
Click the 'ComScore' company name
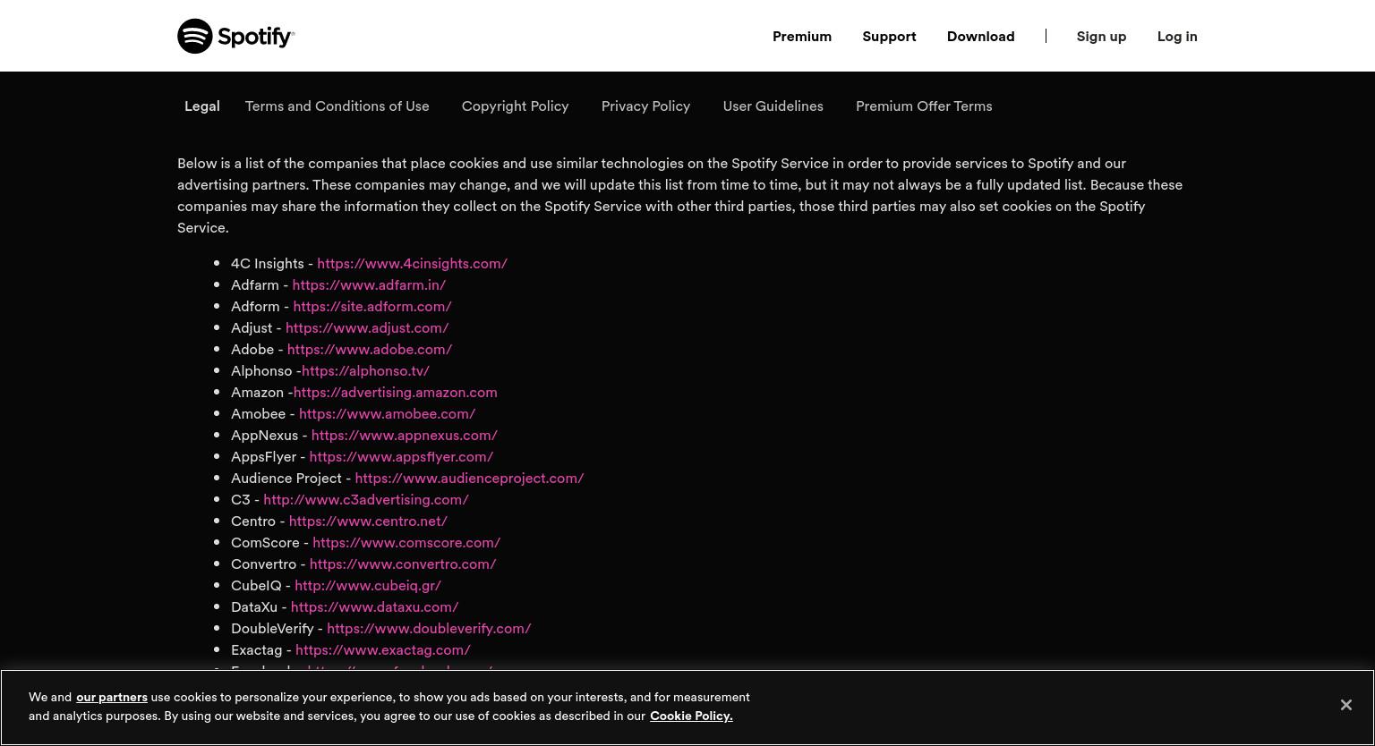(265, 542)
